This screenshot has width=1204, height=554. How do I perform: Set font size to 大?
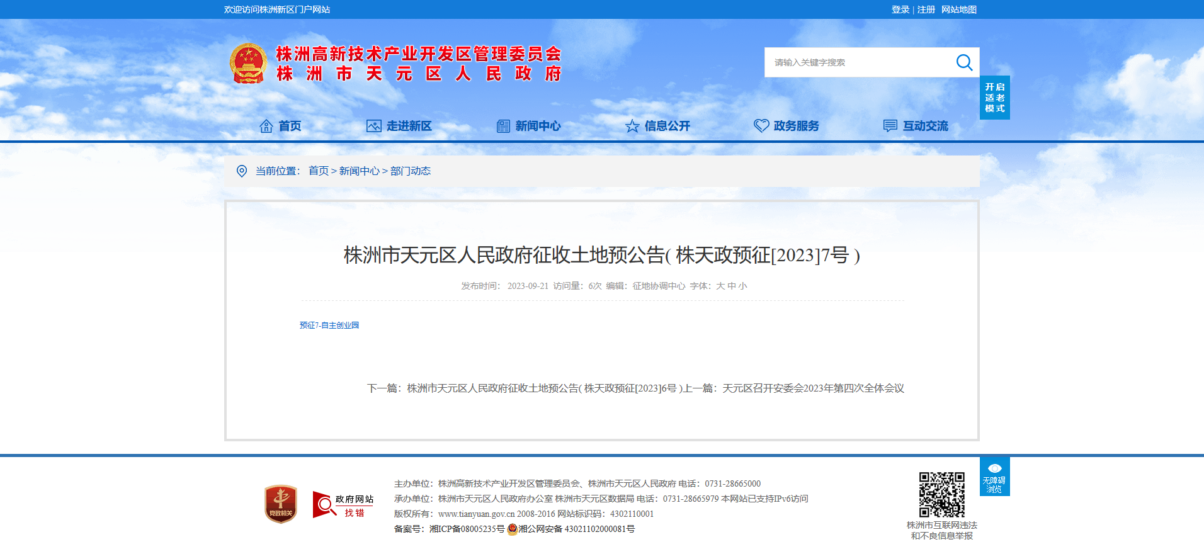pyautogui.click(x=720, y=286)
